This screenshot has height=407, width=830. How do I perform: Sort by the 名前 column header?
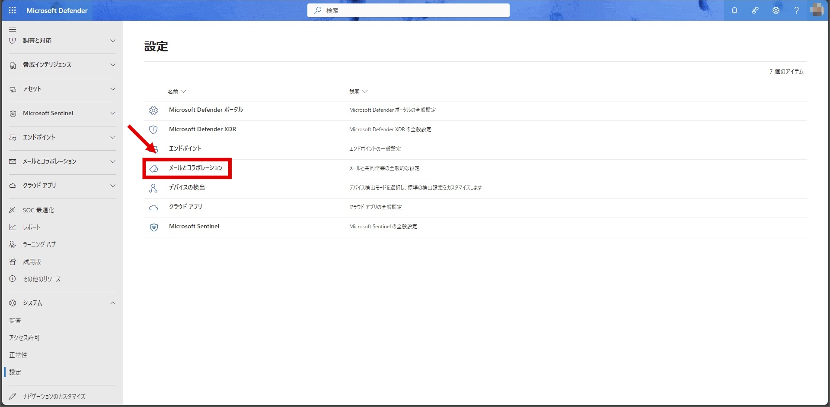[177, 91]
